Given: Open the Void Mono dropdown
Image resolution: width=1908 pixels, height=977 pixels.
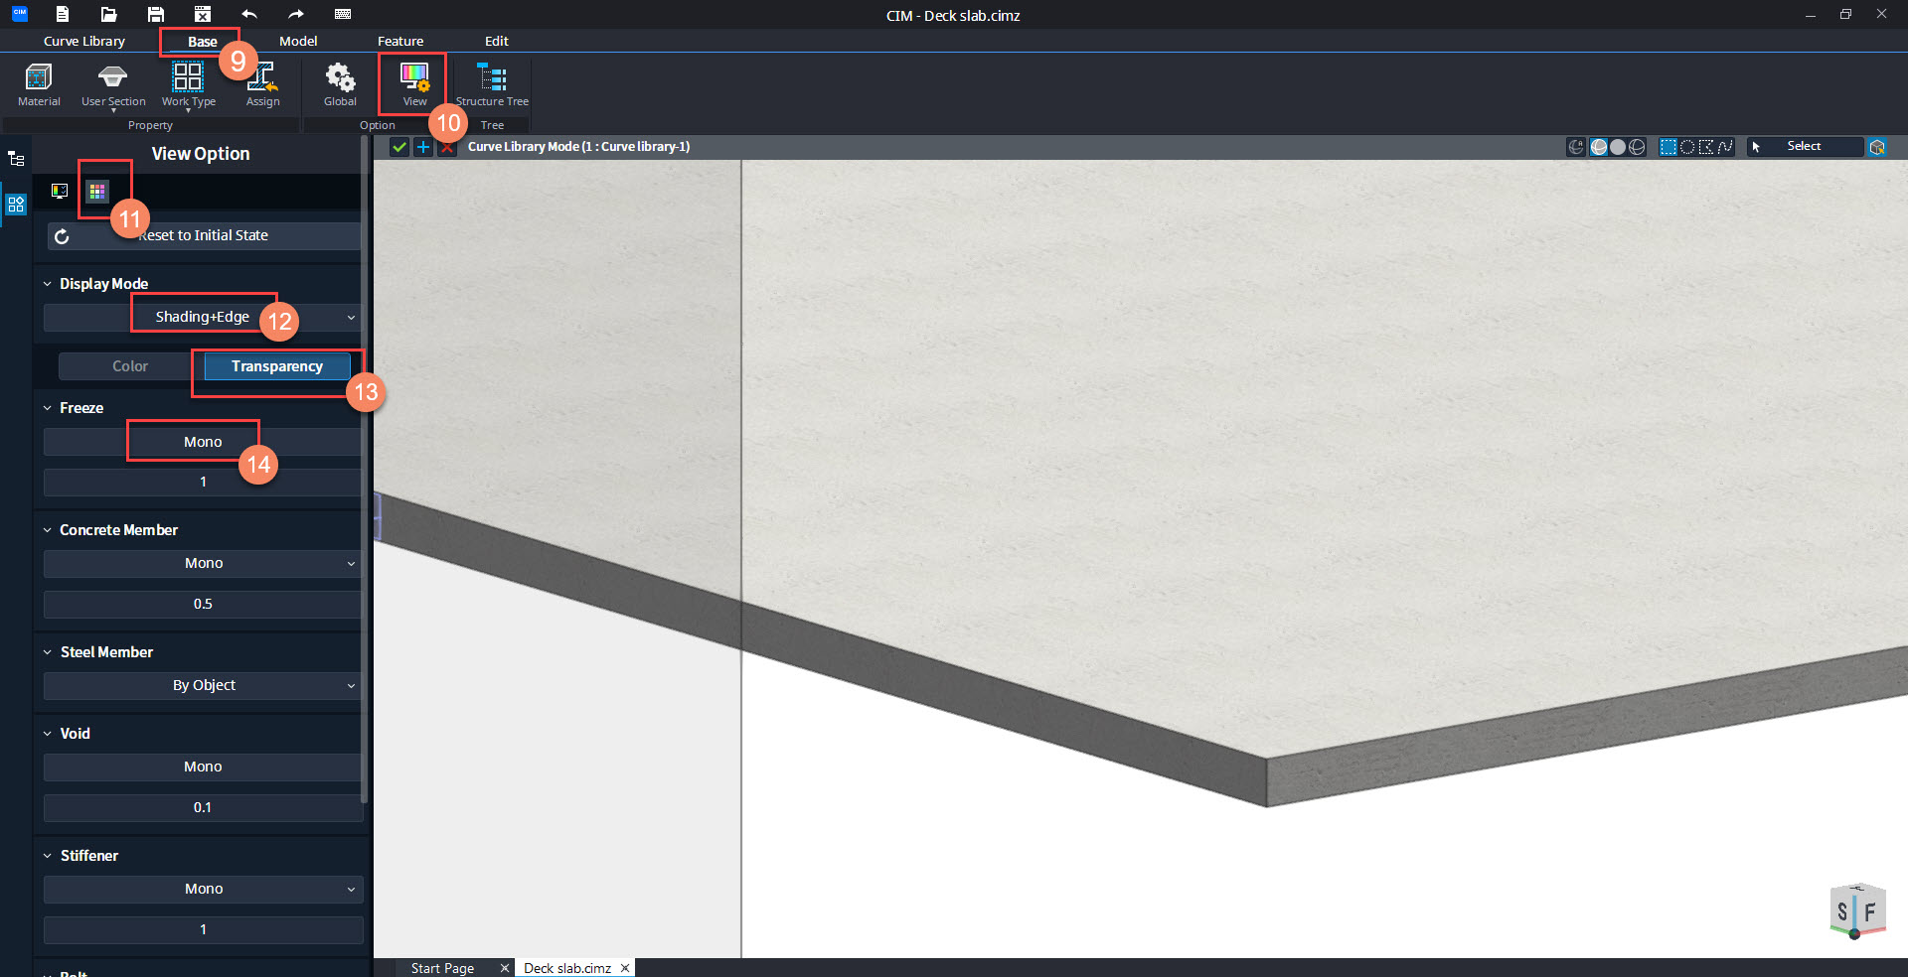Looking at the screenshot, I should pos(203,767).
